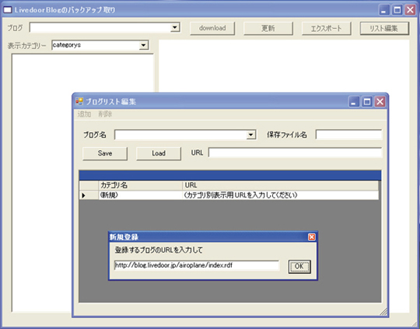
Task: Click the download button
Action: point(212,28)
